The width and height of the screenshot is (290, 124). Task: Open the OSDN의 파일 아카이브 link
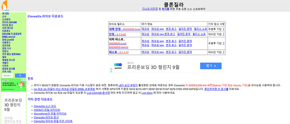[x=47, y=110]
